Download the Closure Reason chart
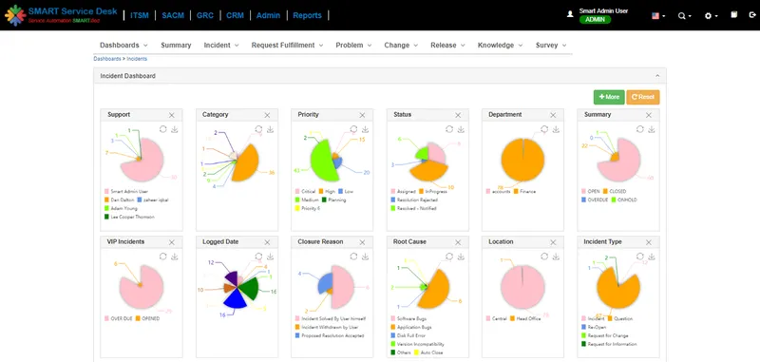 (365, 257)
